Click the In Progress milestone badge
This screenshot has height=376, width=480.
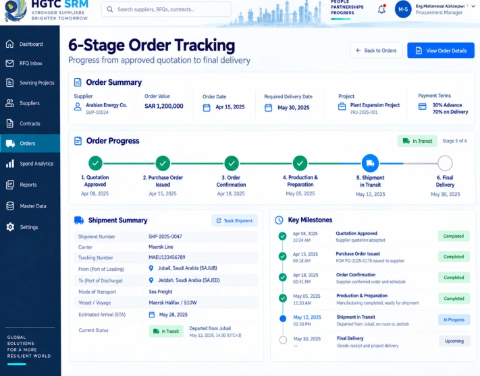[x=454, y=319]
